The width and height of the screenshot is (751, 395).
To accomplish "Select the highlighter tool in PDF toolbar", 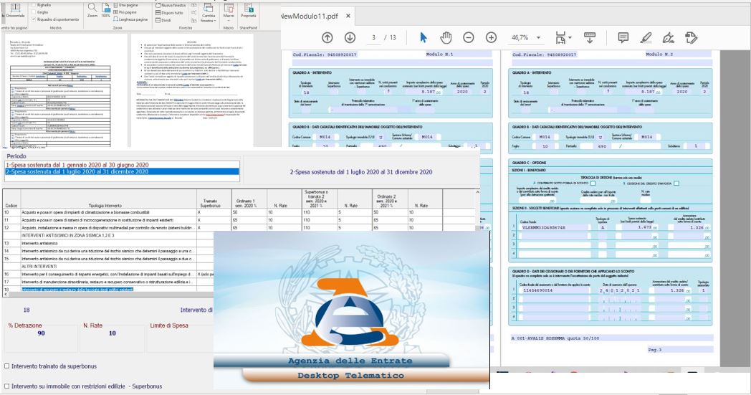I will (646, 37).
